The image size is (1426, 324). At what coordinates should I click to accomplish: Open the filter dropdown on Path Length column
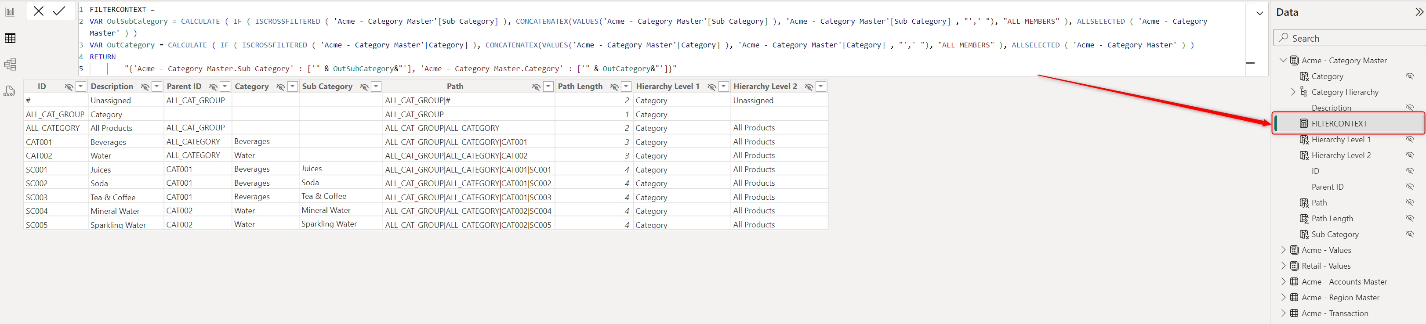[626, 87]
